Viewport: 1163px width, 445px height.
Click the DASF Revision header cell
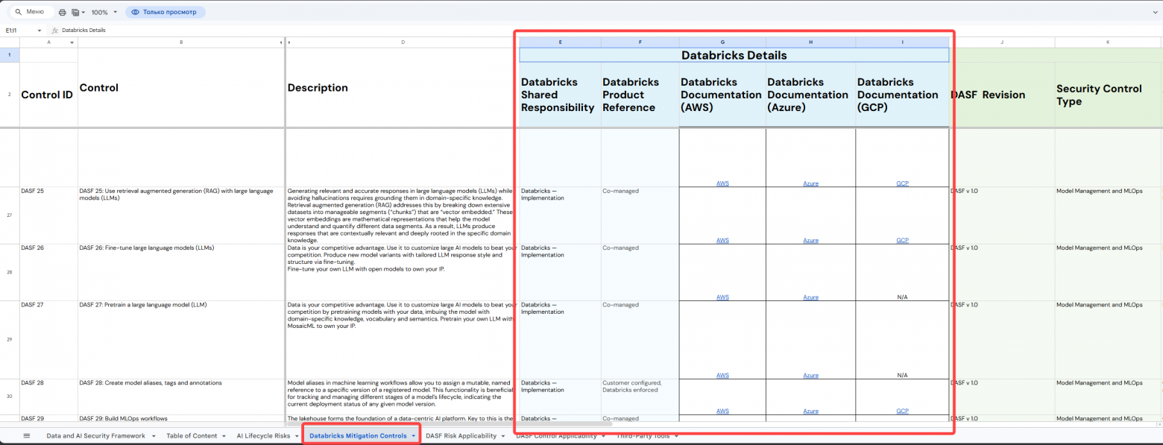(x=1001, y=95)
